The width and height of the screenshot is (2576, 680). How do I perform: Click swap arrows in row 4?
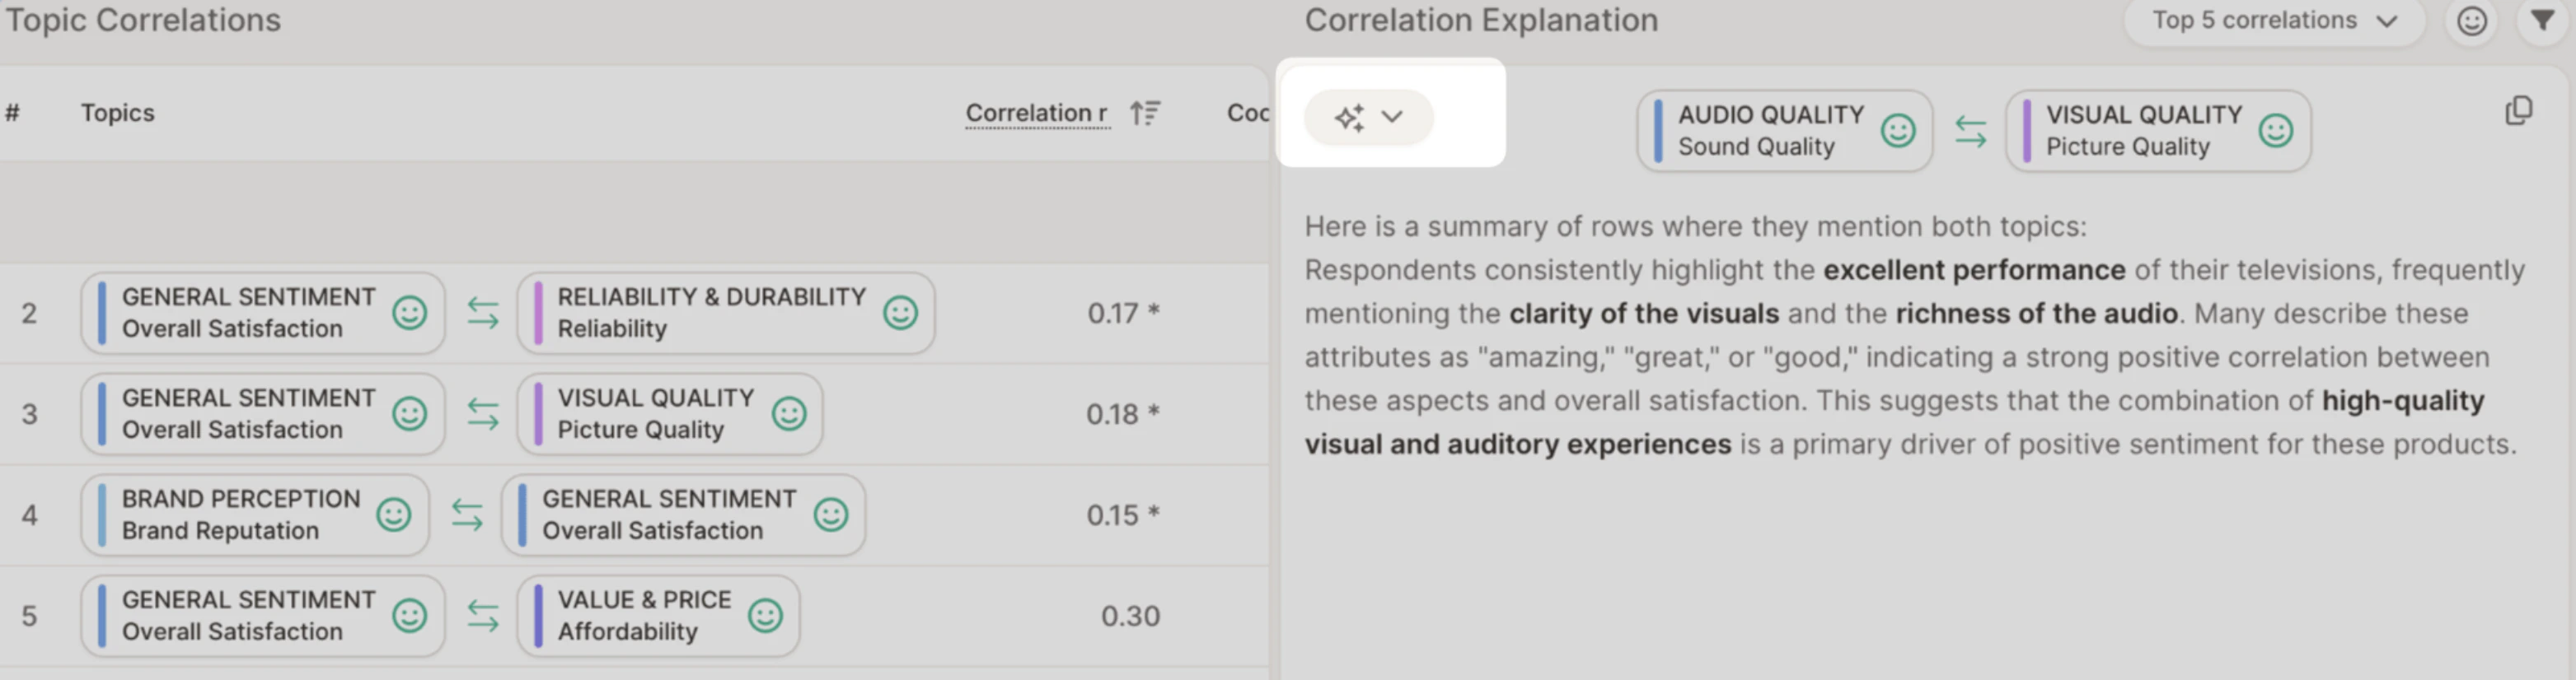point(466,515)
